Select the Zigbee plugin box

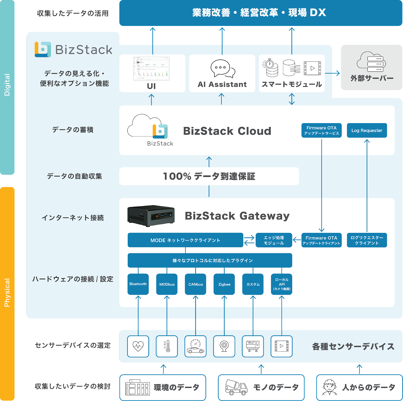click(224, 284)
